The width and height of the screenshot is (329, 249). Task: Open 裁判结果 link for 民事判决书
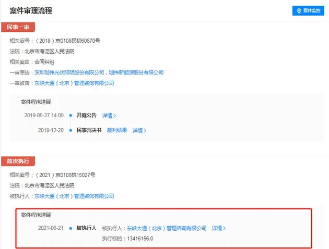coord(117,130)
